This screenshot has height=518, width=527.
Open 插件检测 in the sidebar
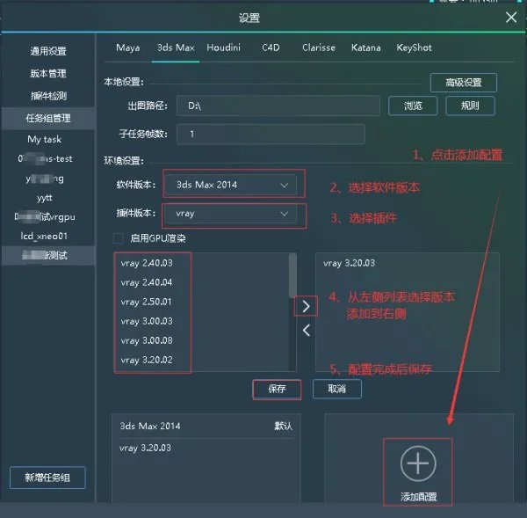[48, 96]
